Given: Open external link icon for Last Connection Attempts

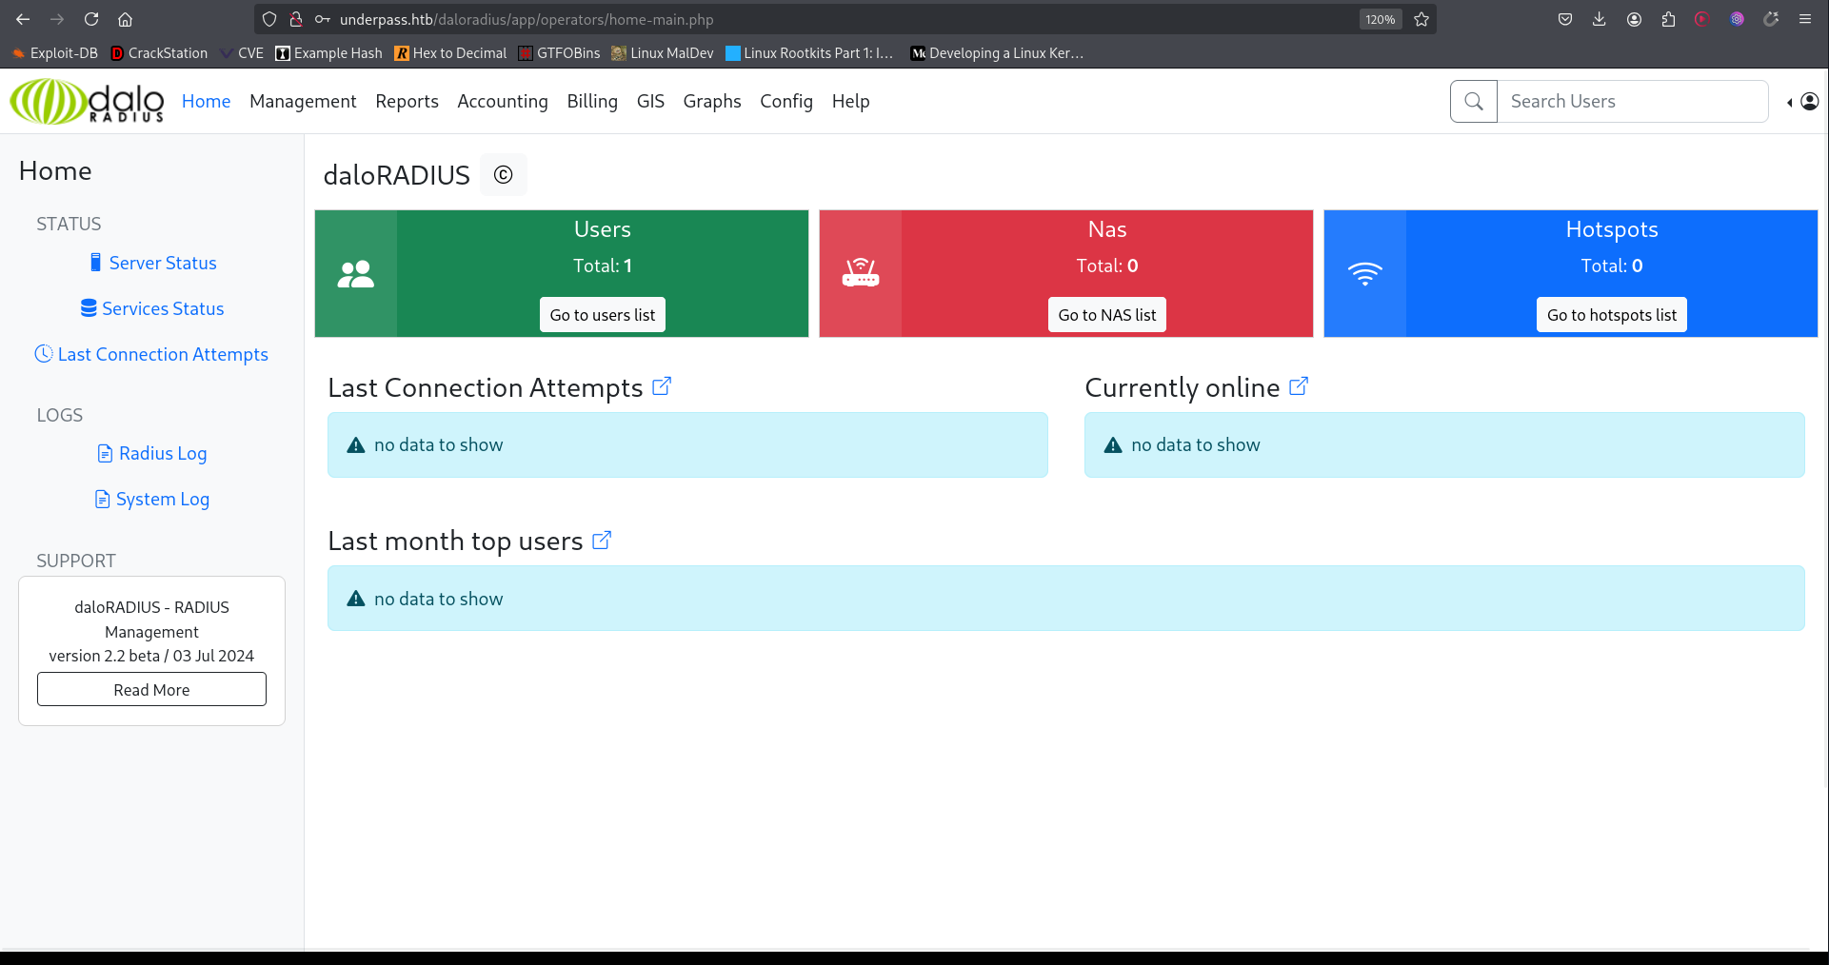Looking at the screenshot, I should [662, 386].
